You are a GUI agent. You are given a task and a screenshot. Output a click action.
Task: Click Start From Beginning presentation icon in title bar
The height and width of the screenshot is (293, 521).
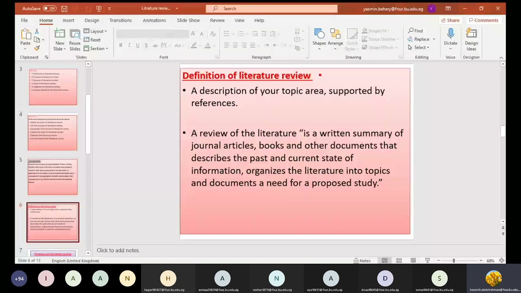click(x=99, y=9)
